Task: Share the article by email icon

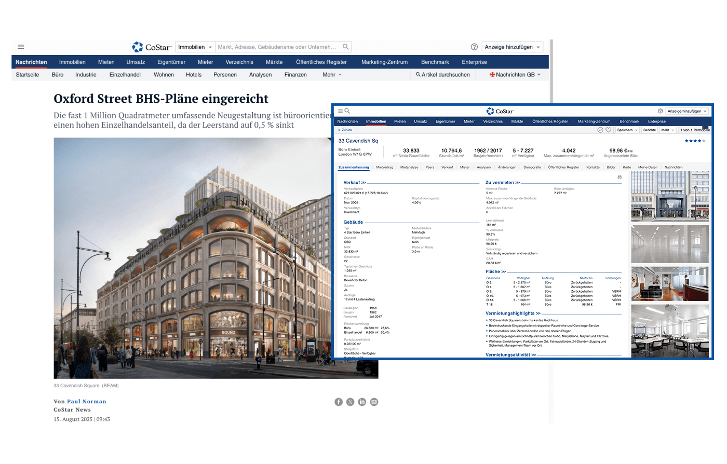Action: (374, 402)
